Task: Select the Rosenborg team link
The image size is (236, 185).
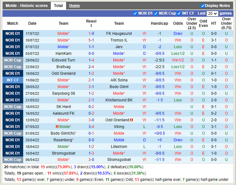Action: [x=63, y=140]
